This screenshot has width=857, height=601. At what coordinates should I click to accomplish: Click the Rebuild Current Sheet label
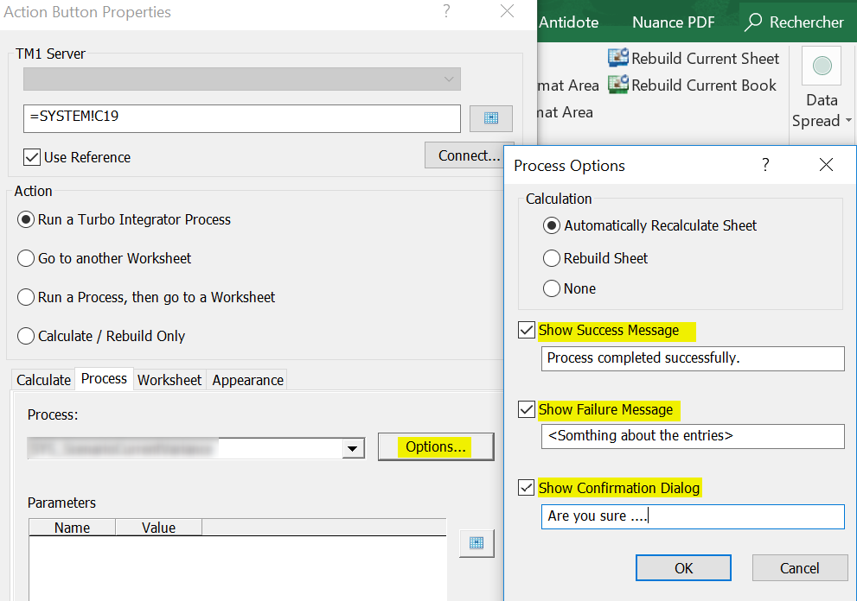click(x=705, y=59)
